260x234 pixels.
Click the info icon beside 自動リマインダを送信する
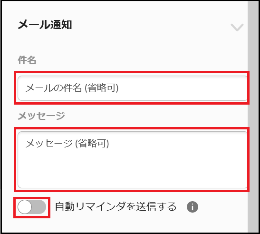point(193,207)
